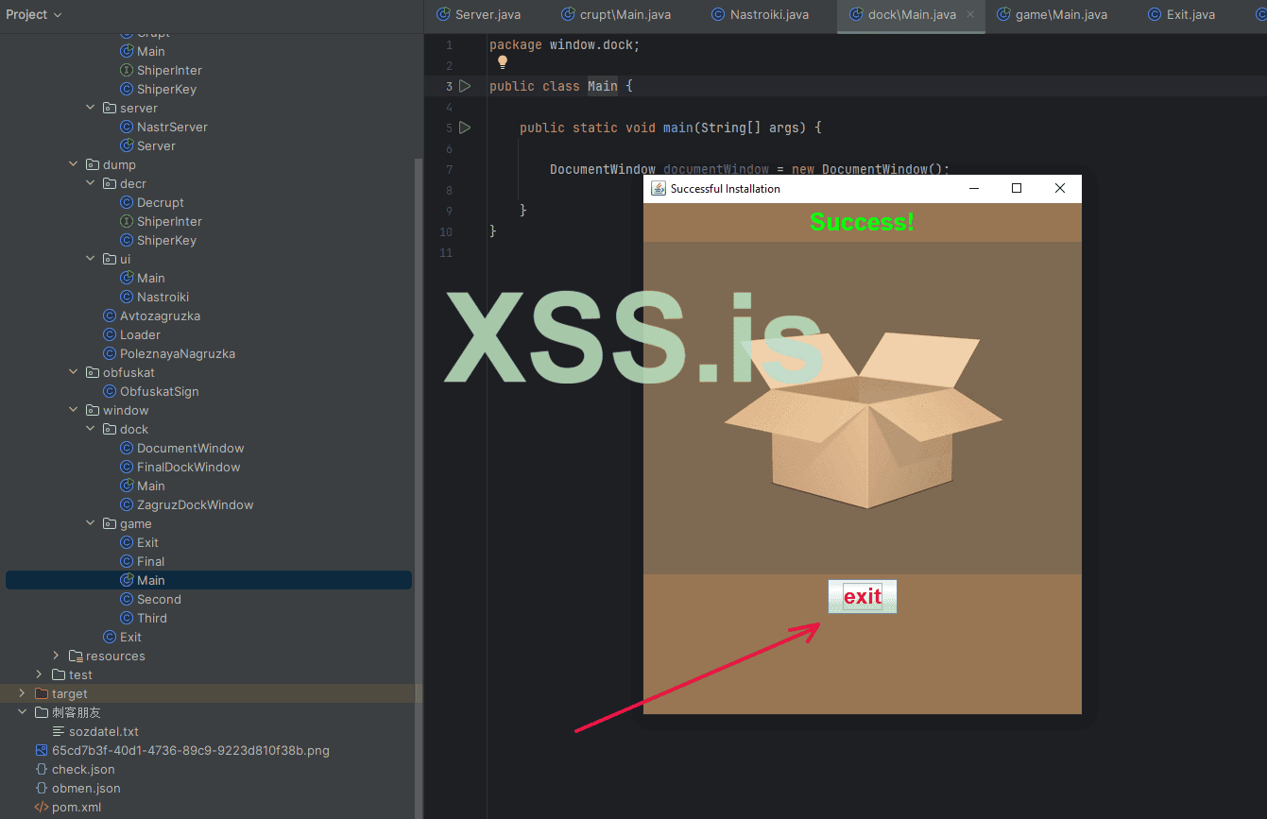The image size is (1267, 819).
Task: Collapse the obfuskat package
Action: click(x=74, y=372)
